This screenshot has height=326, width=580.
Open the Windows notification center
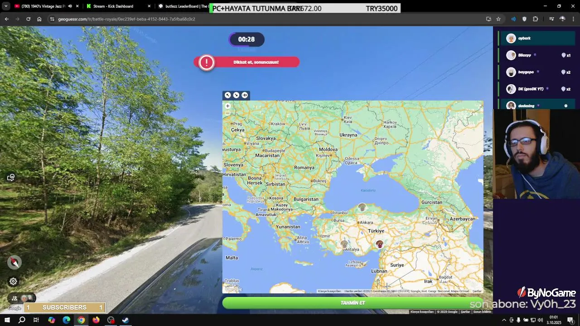[x=570, y=320]
